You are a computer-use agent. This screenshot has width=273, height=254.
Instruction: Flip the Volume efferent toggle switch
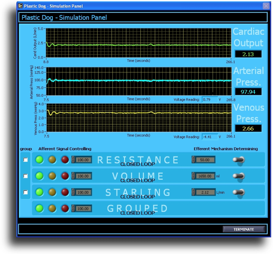point(239,176)
